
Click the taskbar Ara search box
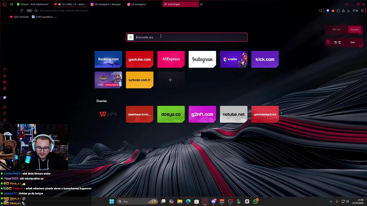(x=138, y=201)
